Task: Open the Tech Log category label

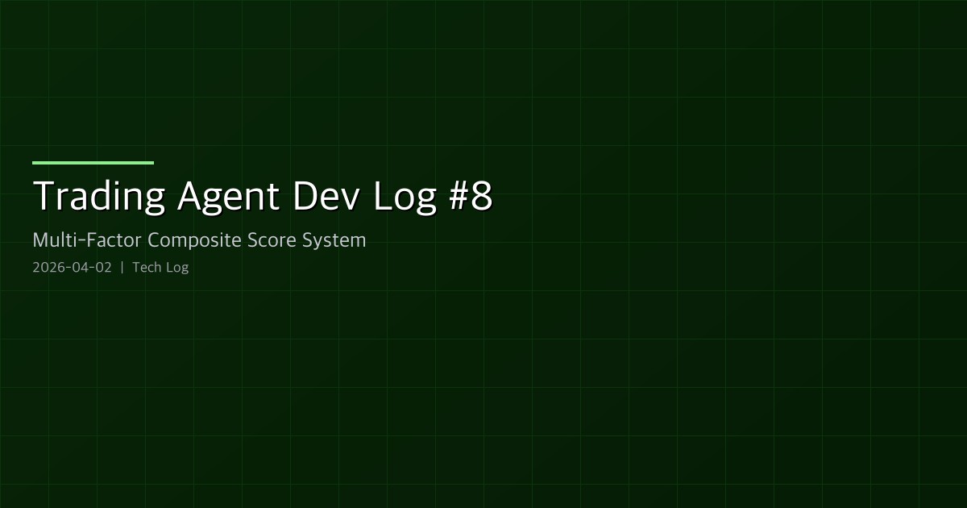Action: pyautogui.click(x=160, y=267)
